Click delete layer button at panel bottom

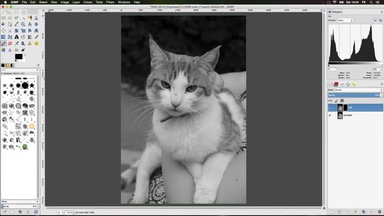(380, 212)
